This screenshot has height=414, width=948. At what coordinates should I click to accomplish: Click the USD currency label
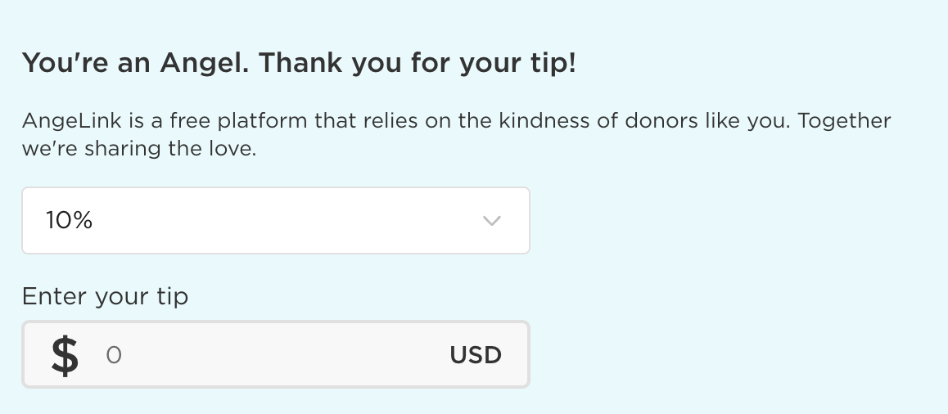(475, 355)
